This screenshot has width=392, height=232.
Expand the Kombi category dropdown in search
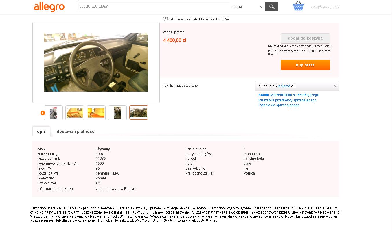click(248, 7)
